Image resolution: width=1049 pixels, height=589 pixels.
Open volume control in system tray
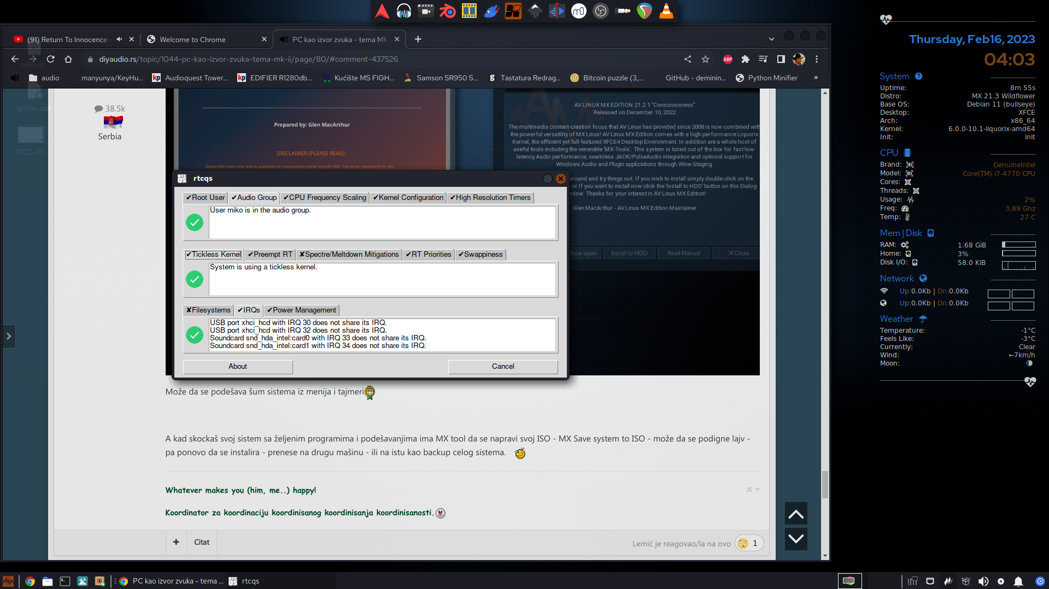tap(983, 581)
